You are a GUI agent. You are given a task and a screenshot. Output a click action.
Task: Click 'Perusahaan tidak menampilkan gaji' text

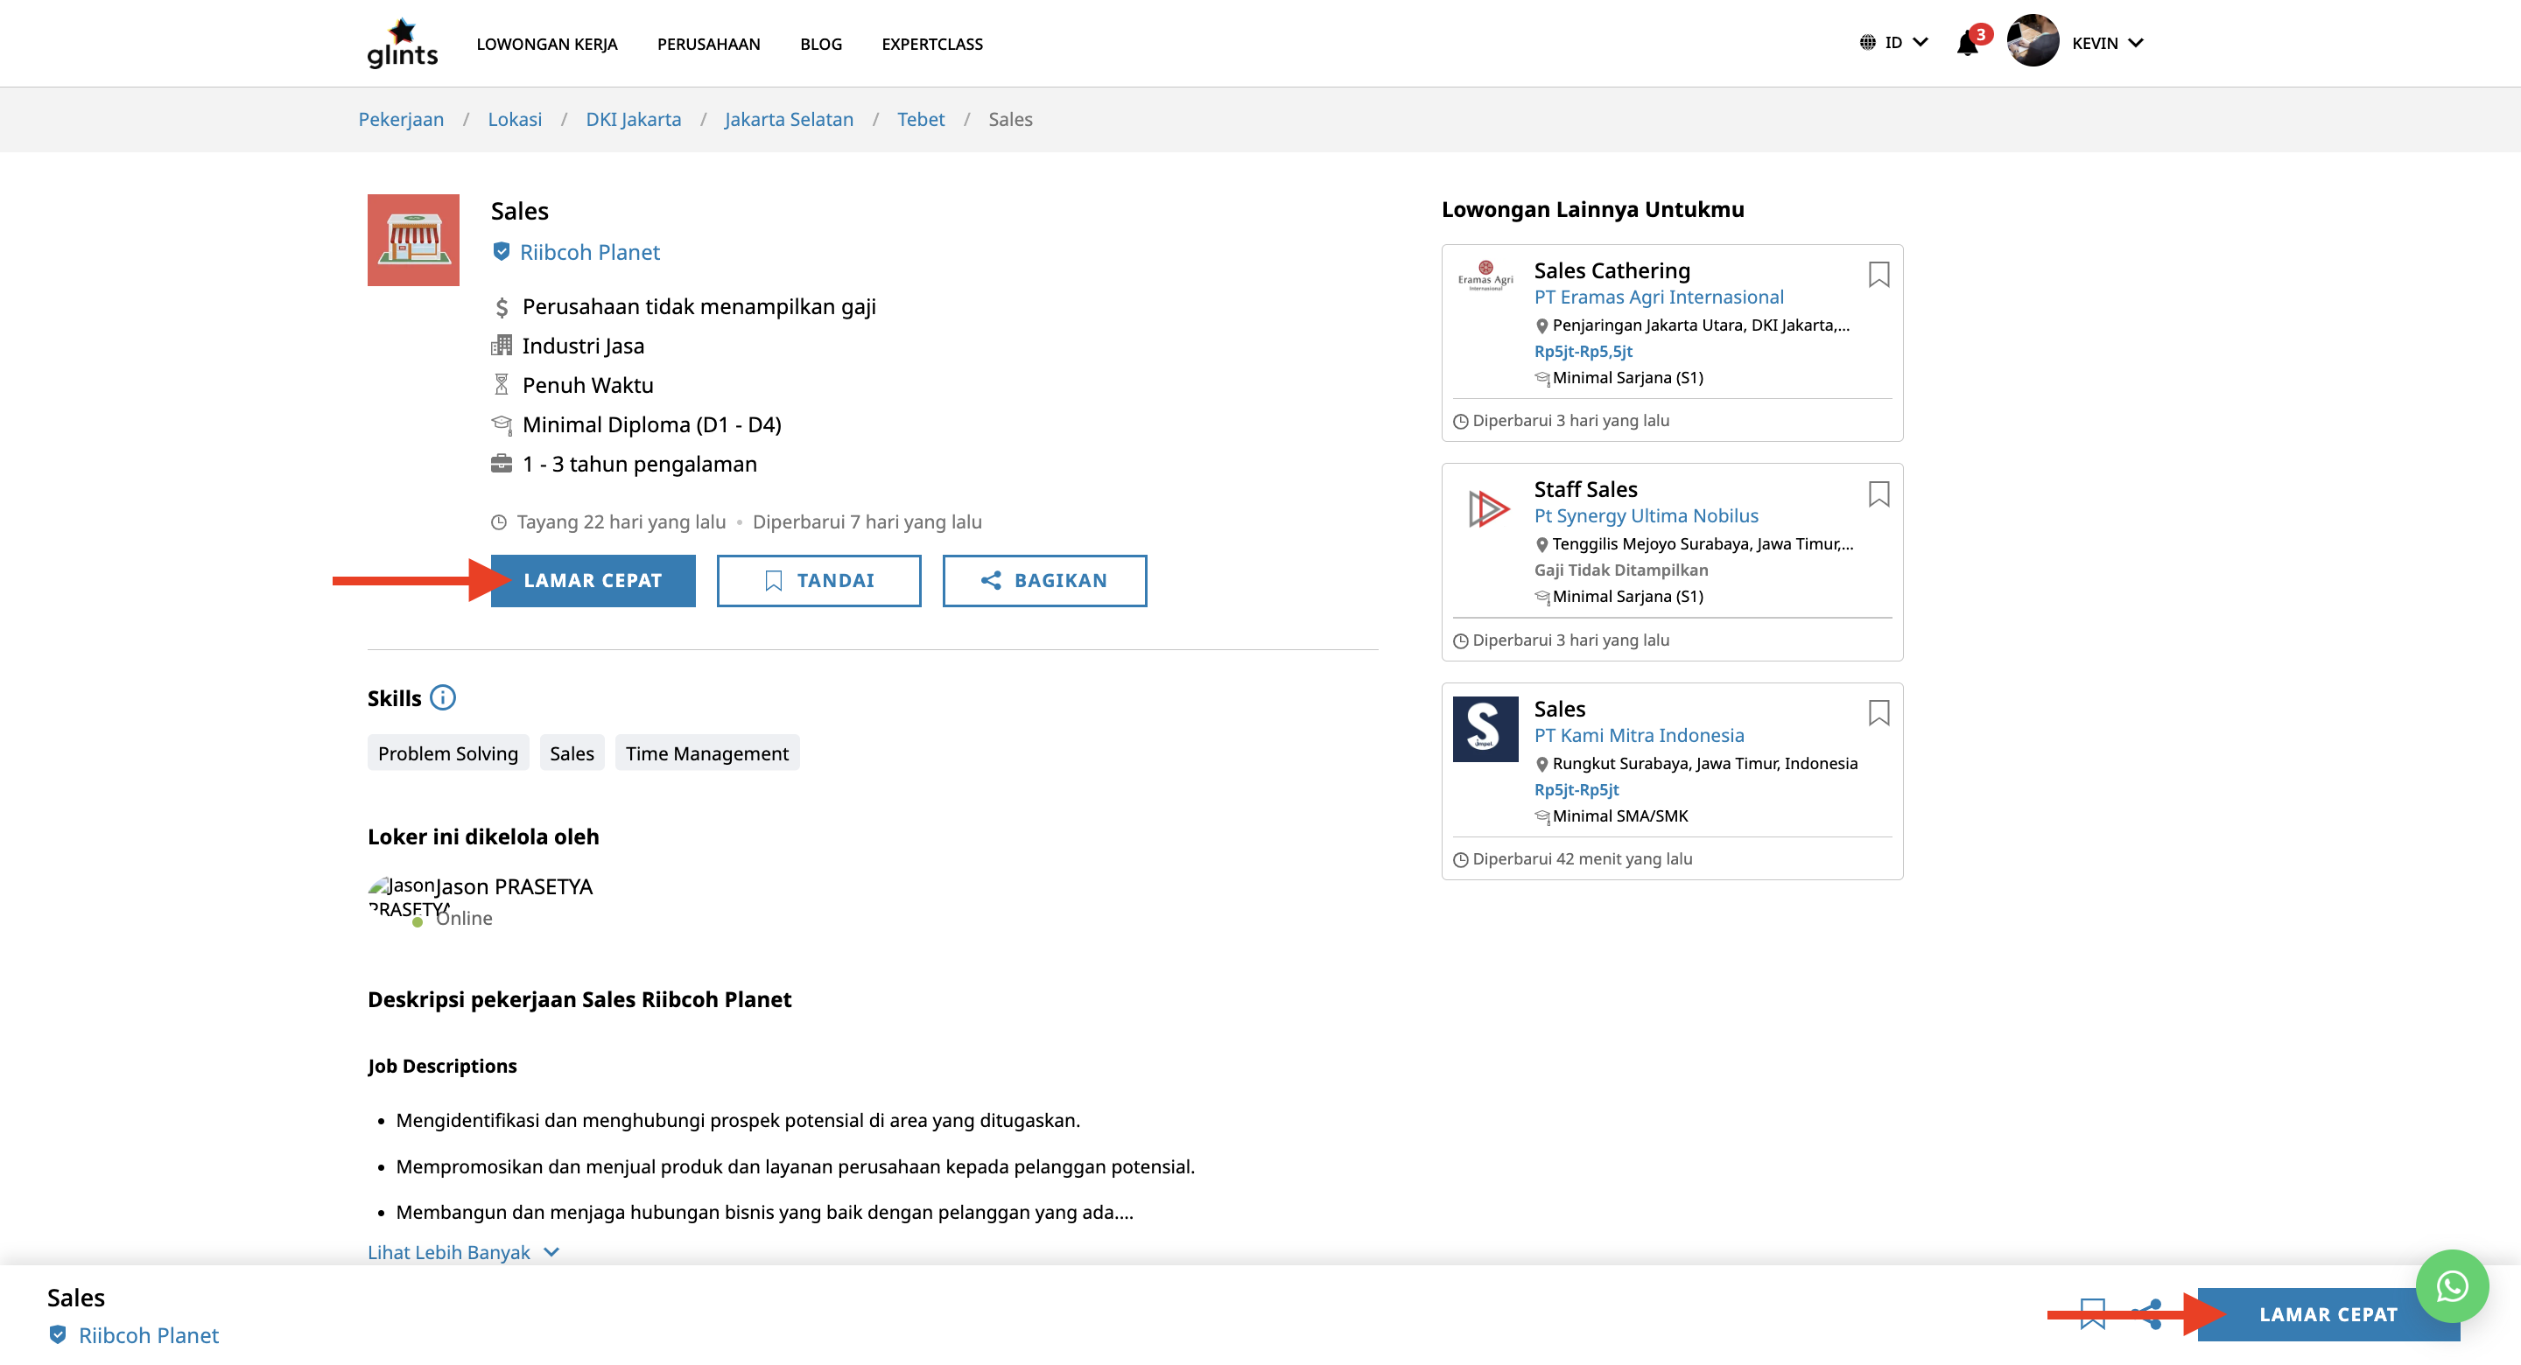699,307
